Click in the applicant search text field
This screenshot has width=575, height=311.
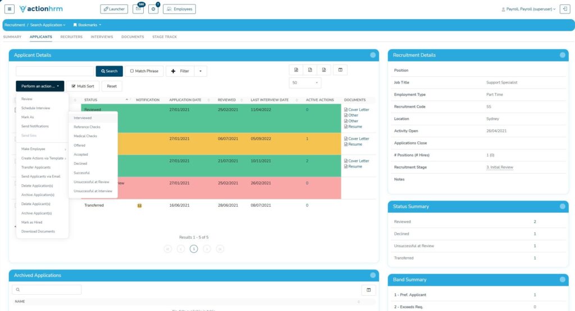[54, 71]
